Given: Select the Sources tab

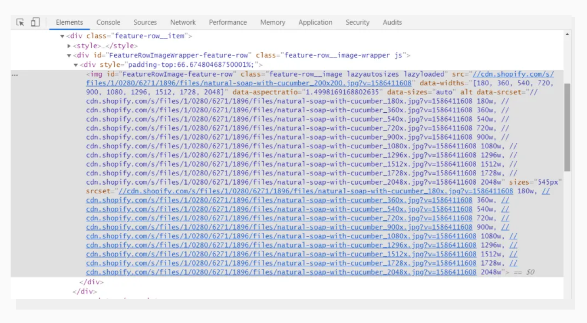Looking at the screenshot, I should click(145, 22).
